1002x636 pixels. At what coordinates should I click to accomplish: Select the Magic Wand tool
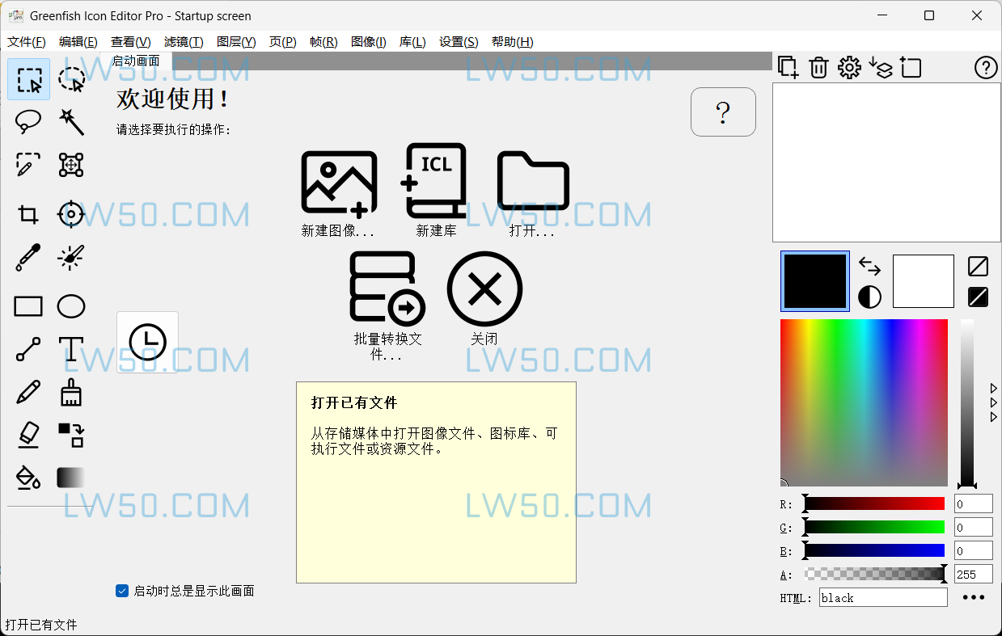click(71, 122)
